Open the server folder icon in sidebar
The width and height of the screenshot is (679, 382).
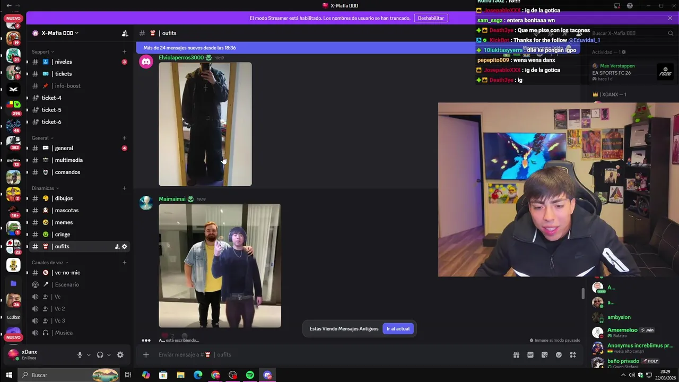point(13,284)
